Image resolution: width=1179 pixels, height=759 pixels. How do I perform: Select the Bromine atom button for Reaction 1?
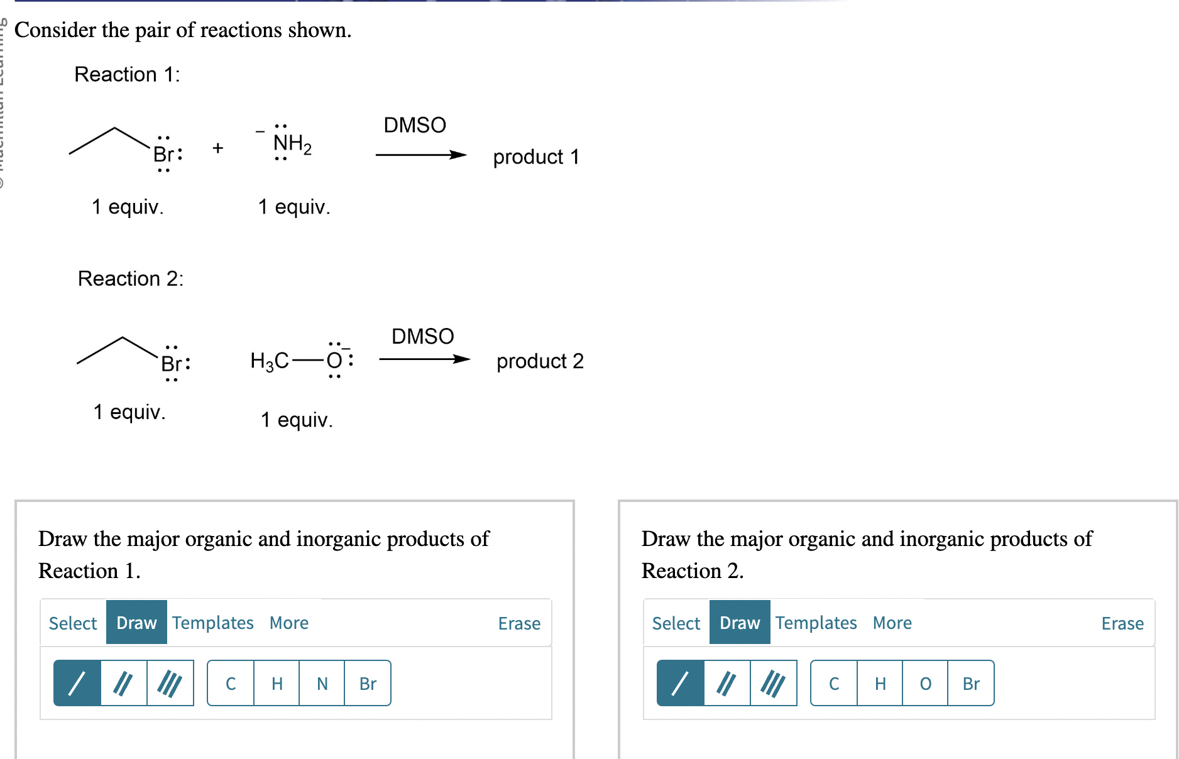[368, 684]
